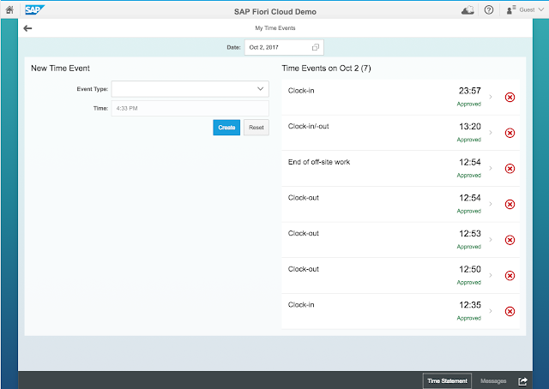
Task: Click the Time input field
Action: click(190, 109)
